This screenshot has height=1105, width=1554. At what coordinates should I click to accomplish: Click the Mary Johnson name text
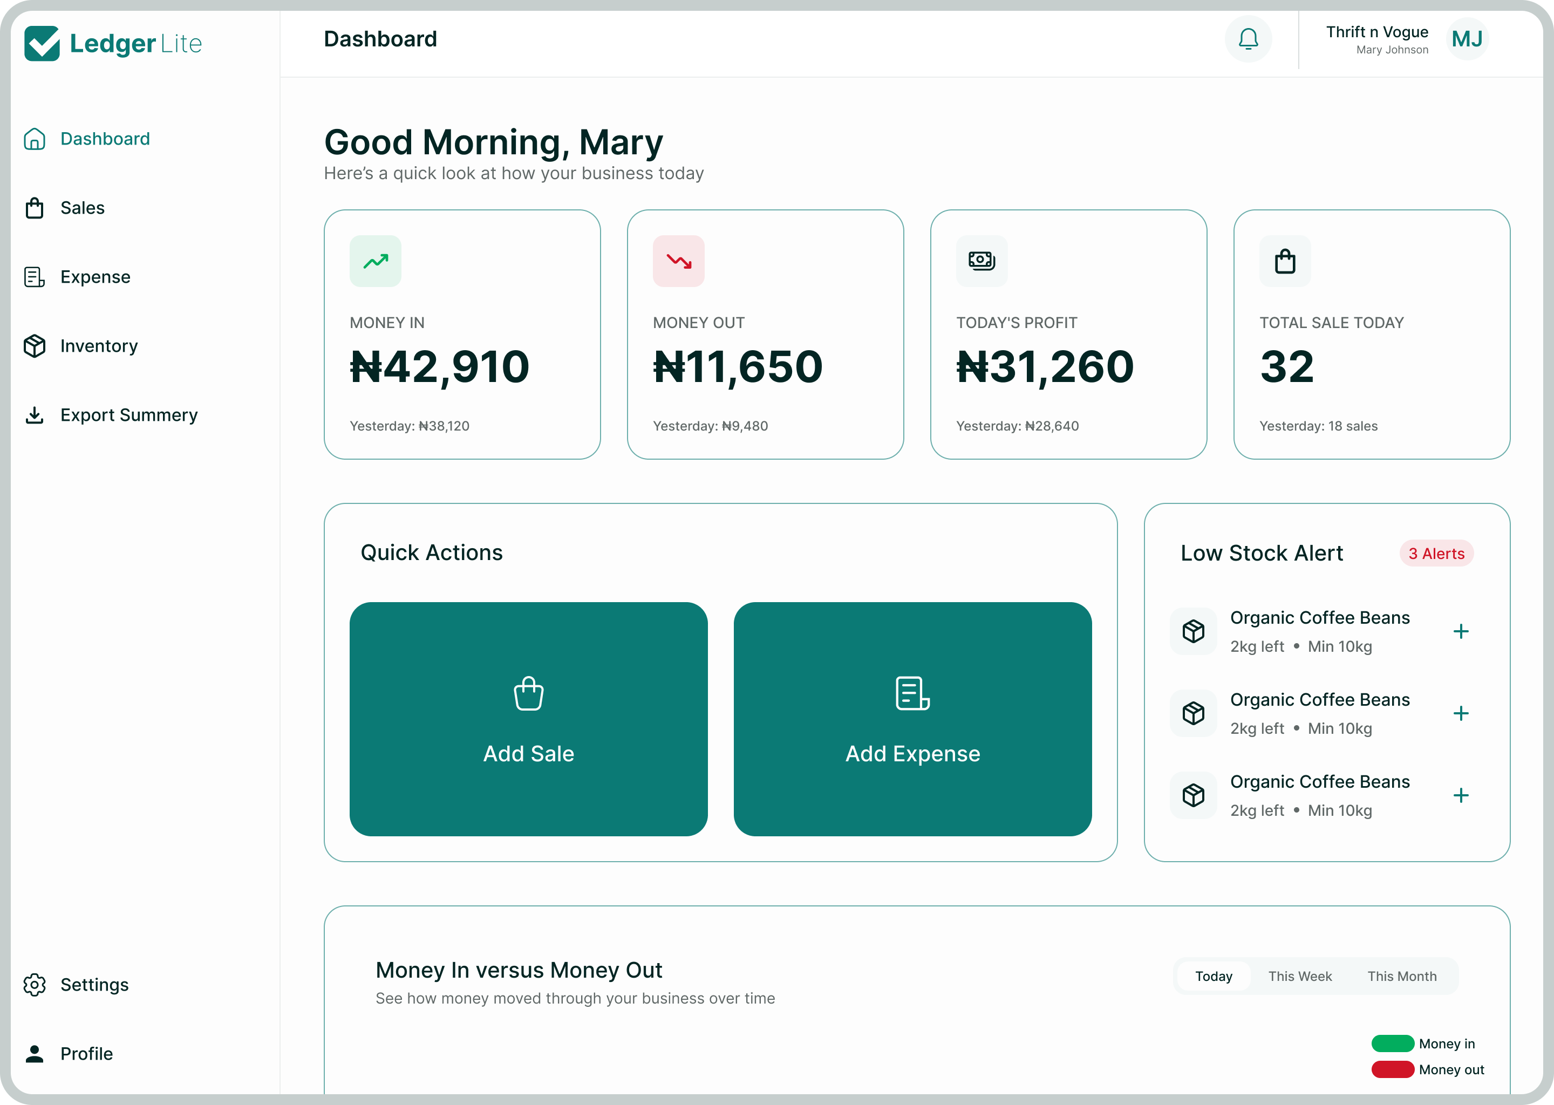(1392, 50)
